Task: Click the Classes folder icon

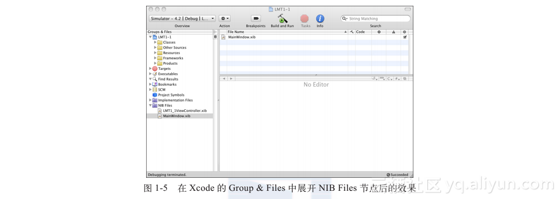Action: pyautogui.click(x=160, y=42)
